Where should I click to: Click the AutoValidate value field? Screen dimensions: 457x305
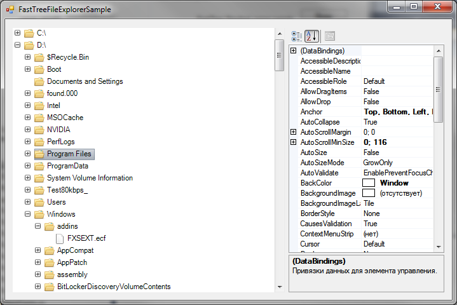click(397, 173)
